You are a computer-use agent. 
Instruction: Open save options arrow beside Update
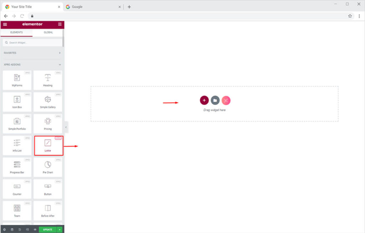[x=60, y=230]
